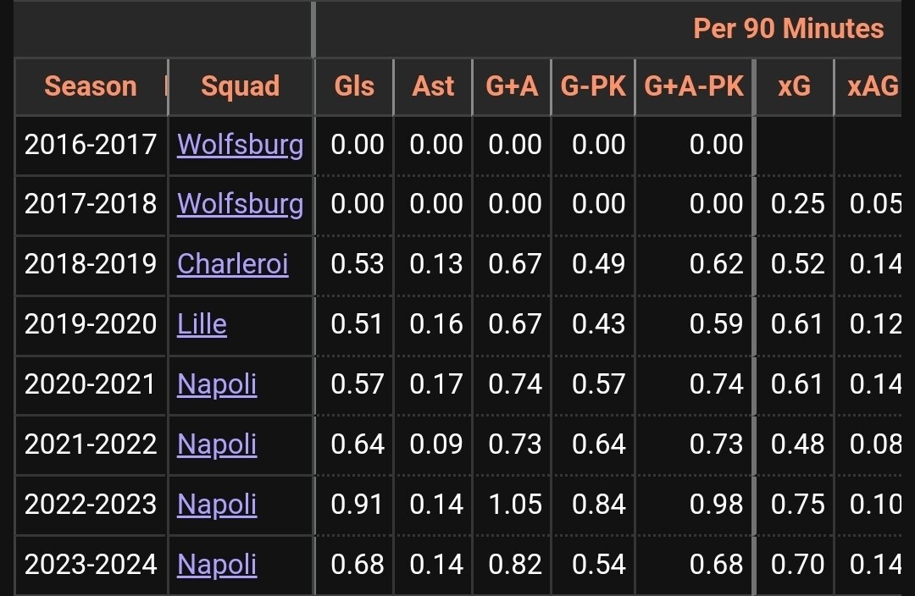Click the Per 90 Minutes group header

pyautogui.click(x=788, y=29)
